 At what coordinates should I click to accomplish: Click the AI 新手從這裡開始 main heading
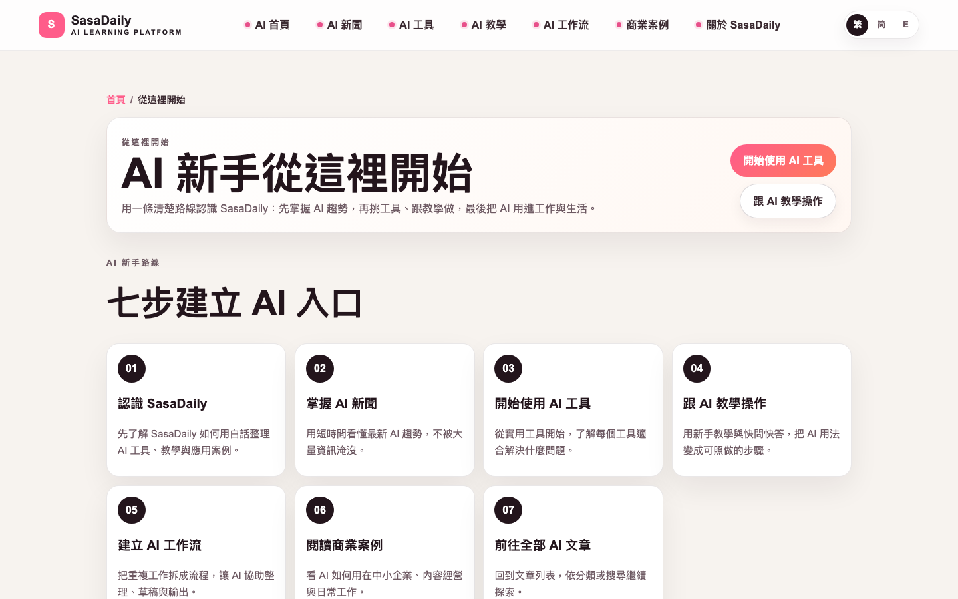(x=297, y=174)
